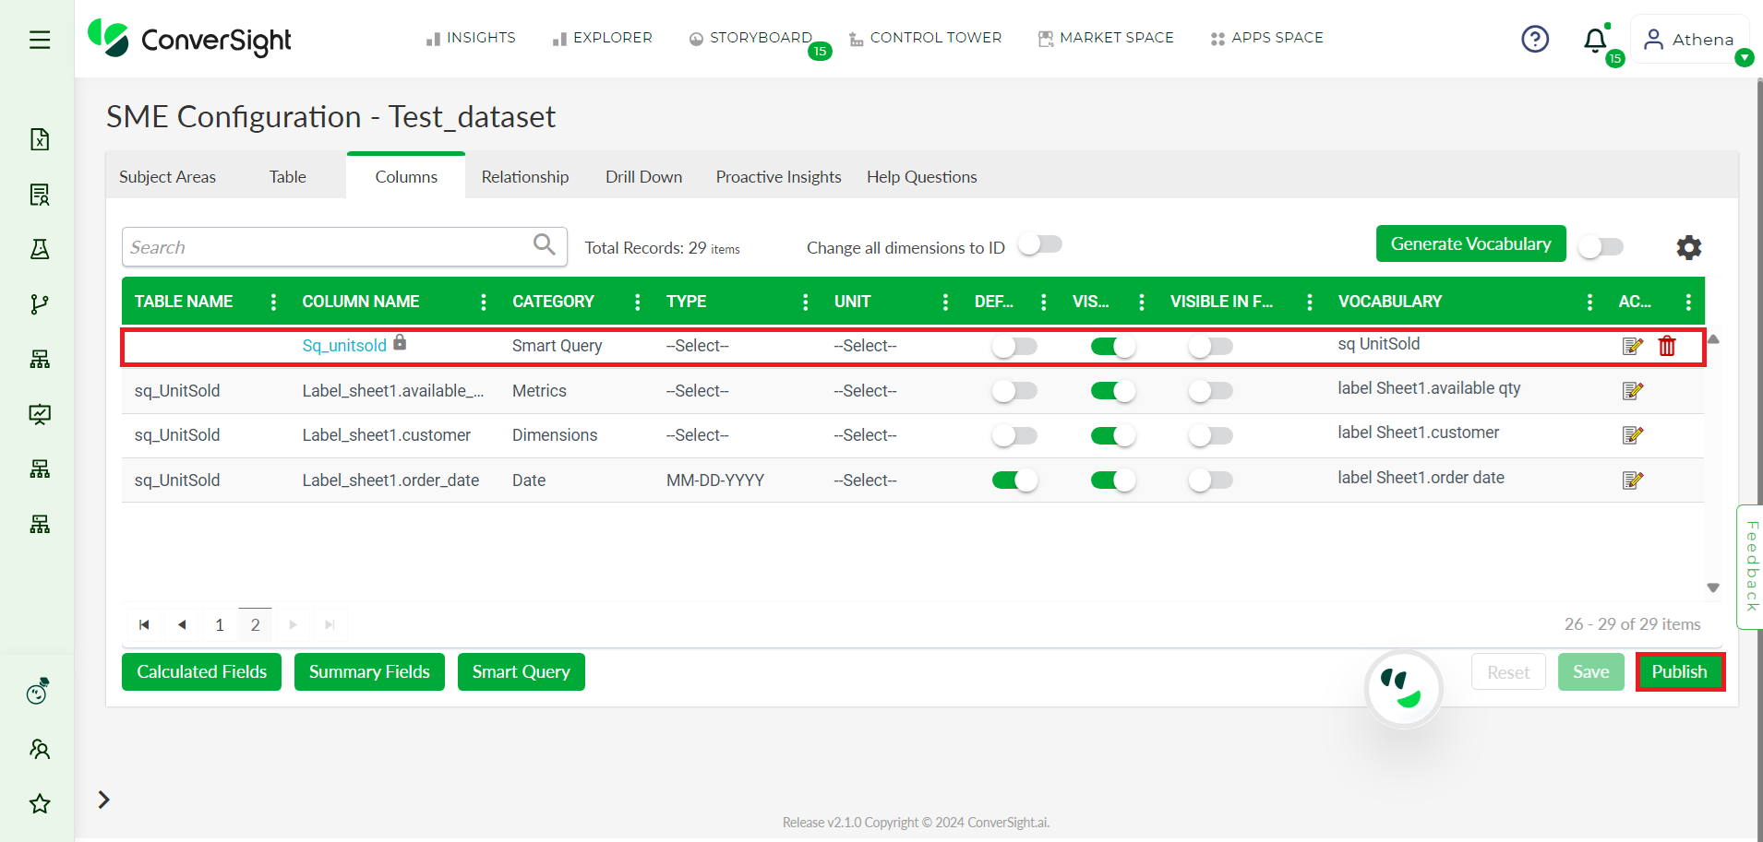Open Unit select for Label_sheet1.order_date row
The height and width of the screenshot is (842, 1763).
click(x=865, y=480)
